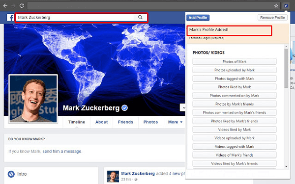Click the Facebook logo icon

click(x=10, y=18)
